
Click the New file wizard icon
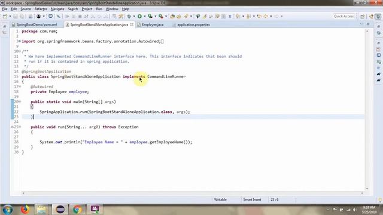[x=5, y=16]
